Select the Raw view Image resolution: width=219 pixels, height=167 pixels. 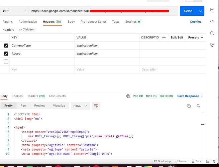point(23,106)
